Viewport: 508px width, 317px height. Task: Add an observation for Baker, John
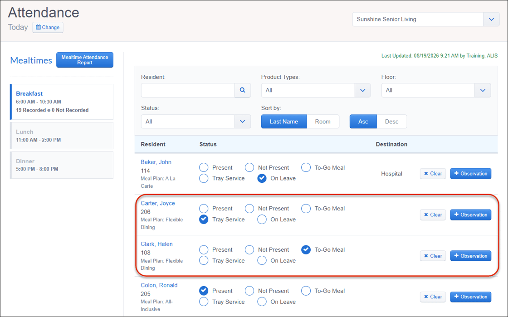click(470, 174)
